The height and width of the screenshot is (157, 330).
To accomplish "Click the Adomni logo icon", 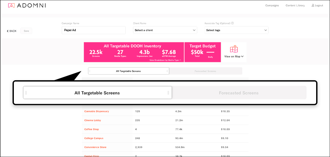I will [11, 5].
